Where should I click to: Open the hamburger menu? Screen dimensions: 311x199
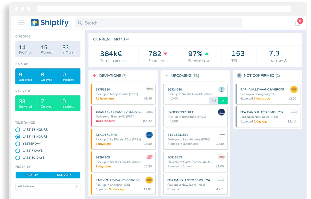21,23
